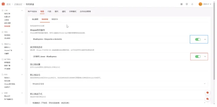Open the Shopee义乌仓 warehouse dropdown
The image size is (217, 107).
tap(119, 84)
